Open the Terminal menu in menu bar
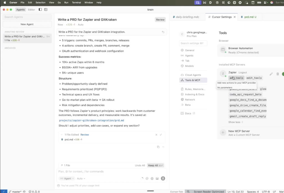Viewport: 284px width, 193px height. (x=77, y=2)
